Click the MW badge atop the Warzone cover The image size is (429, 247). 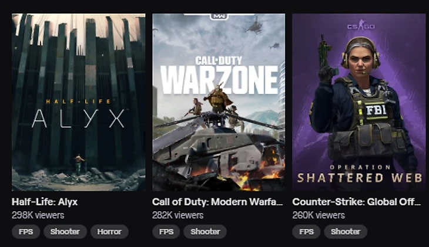219,16
